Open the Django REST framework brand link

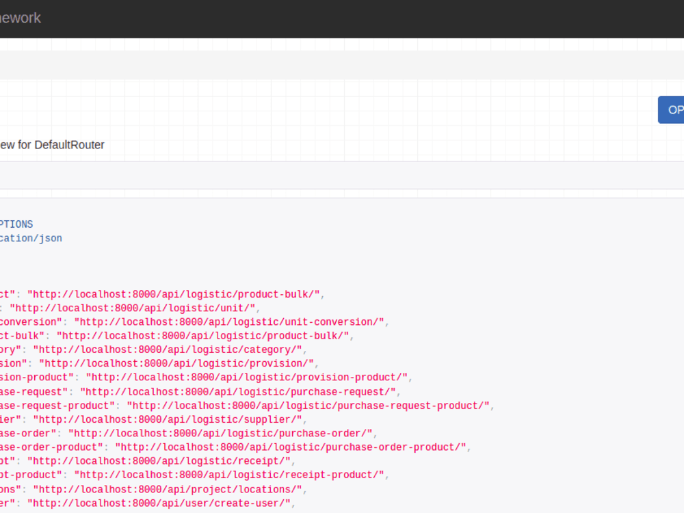click(20, 18)
